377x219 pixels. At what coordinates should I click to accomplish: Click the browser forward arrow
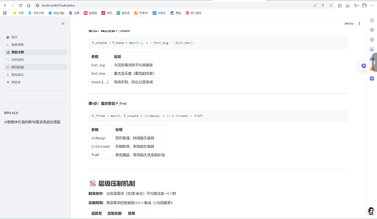click(x=13, y=5)
